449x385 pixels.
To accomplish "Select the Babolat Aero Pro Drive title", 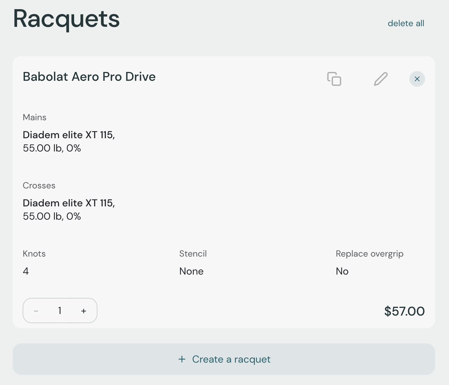I will pos(89,77).
